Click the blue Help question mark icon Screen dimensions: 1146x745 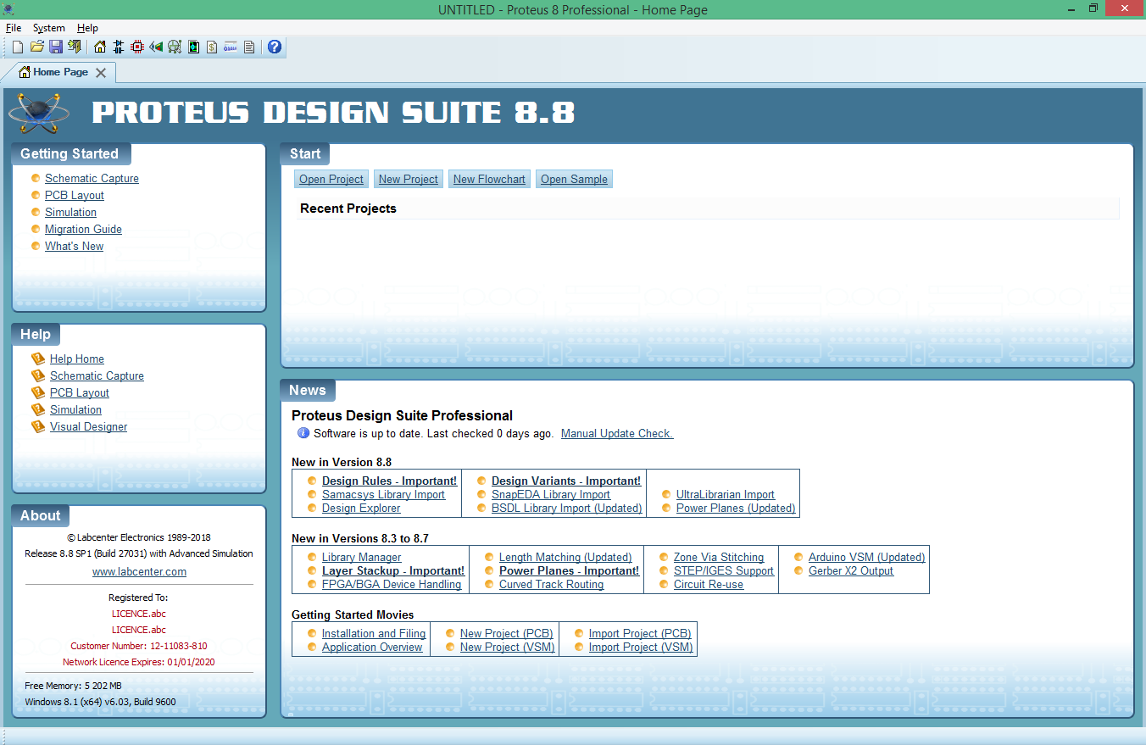coord(275,47)
